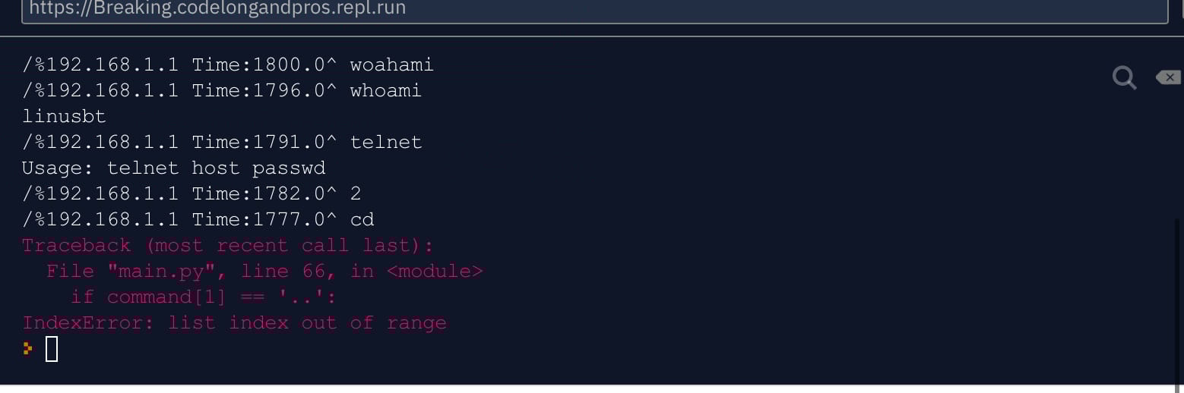Click the 'Usage: telnet host passwd' line
Screen dimensions: 1184x393
[173, 168]
